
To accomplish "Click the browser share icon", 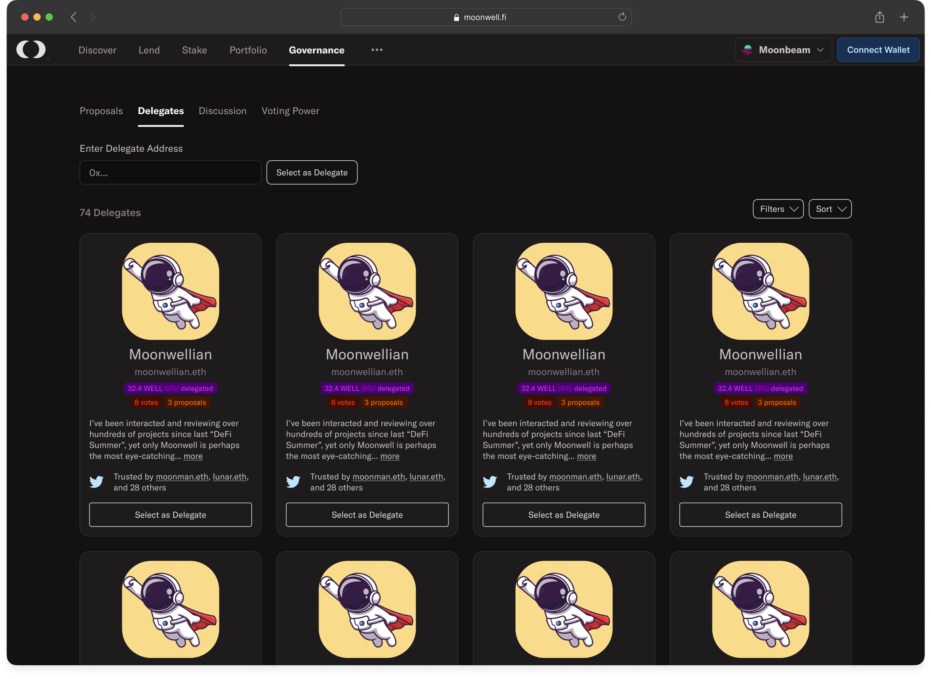I will click(879, 17).
